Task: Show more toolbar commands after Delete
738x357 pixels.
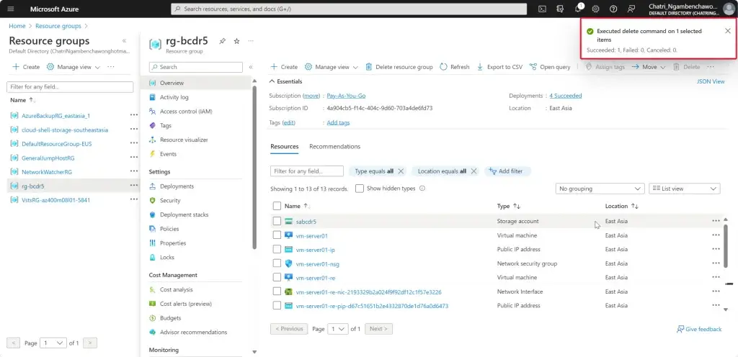Action: click(711, 67)
